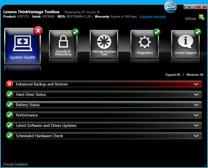Expand Scheduled Hardware Check chevron

196,136
